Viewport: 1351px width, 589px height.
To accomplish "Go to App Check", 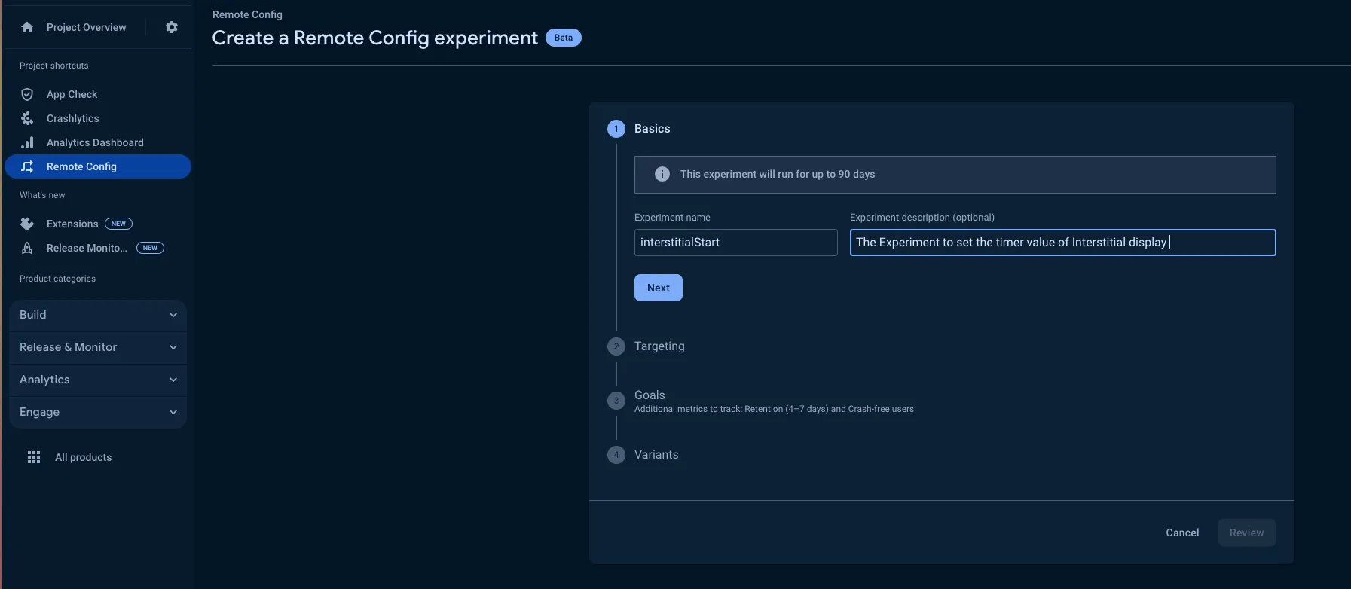I will click(72, 94).
